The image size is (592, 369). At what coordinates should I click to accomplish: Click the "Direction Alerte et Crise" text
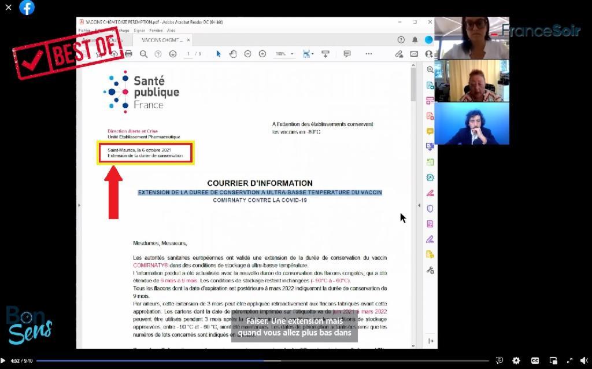(x=132, y=131)
